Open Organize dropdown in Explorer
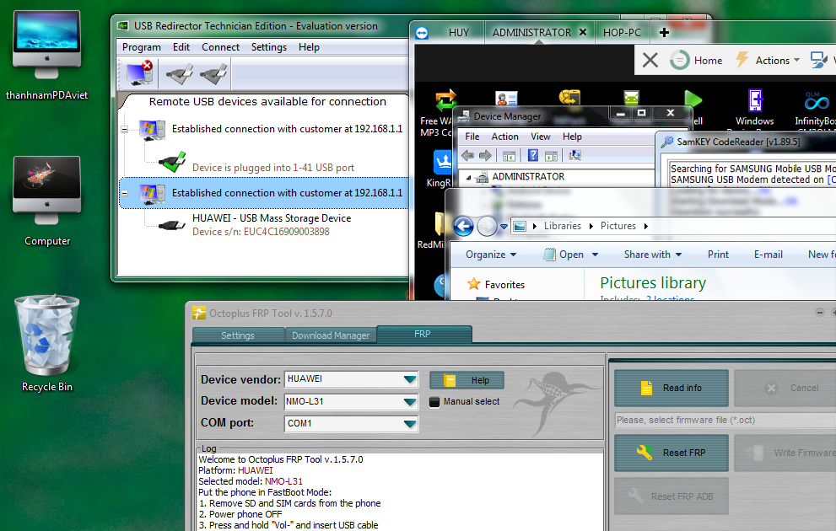Image resolution: width=836 pixels, height=531 pixels. [491, 255]
